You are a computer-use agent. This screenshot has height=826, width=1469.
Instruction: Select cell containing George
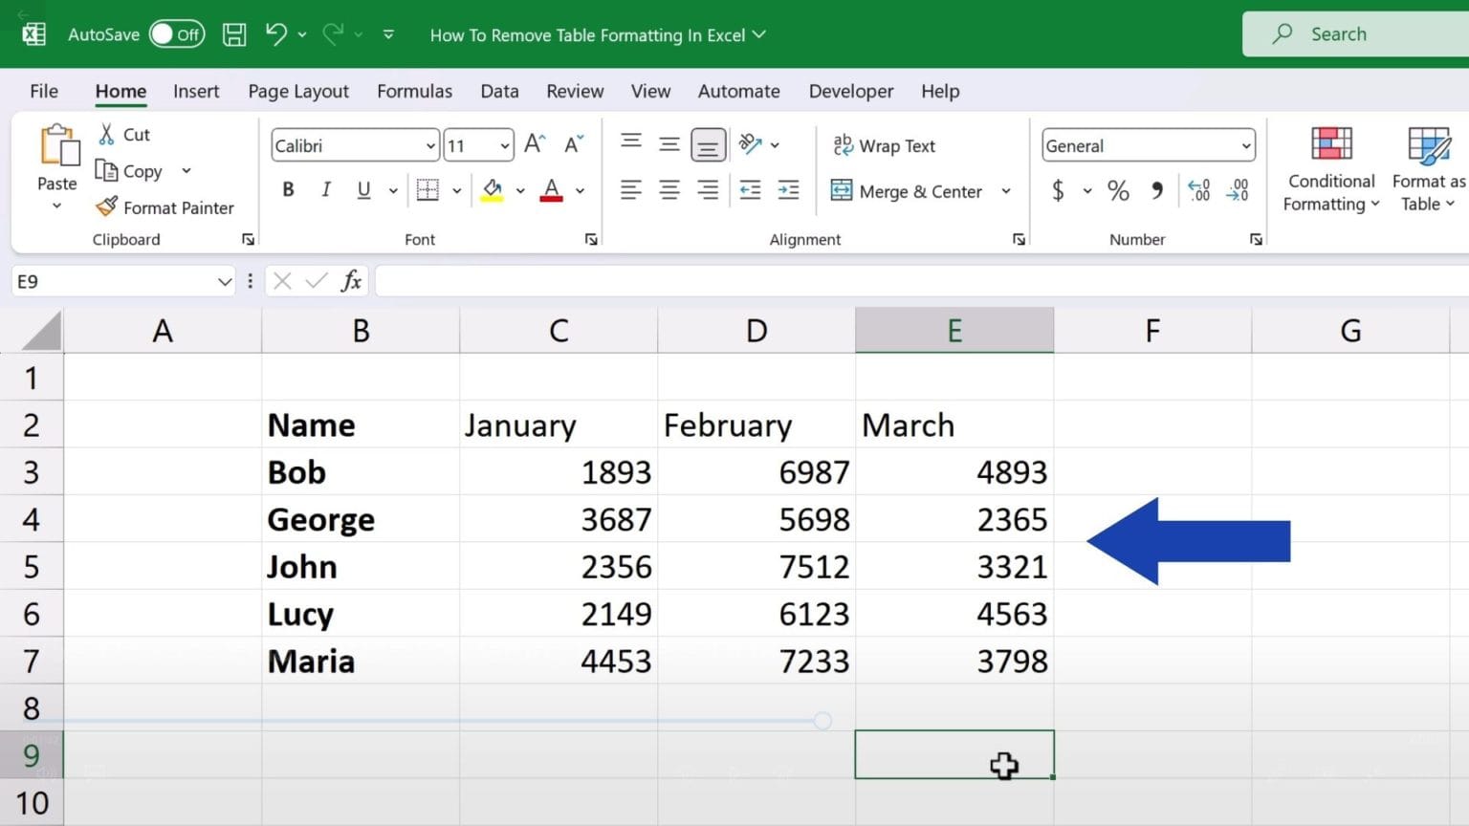(x=360, y=519)
